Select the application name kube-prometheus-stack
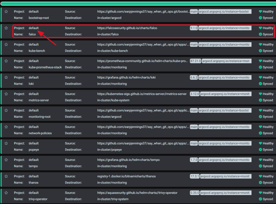Image resolution: width=276 pixels, height=204 pixels. (x=45, y=67)
